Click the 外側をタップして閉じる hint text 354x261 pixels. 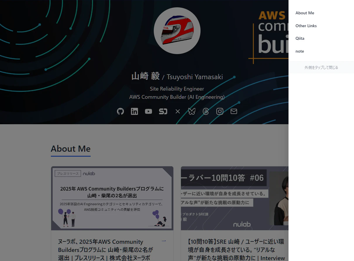click(321, 68)
